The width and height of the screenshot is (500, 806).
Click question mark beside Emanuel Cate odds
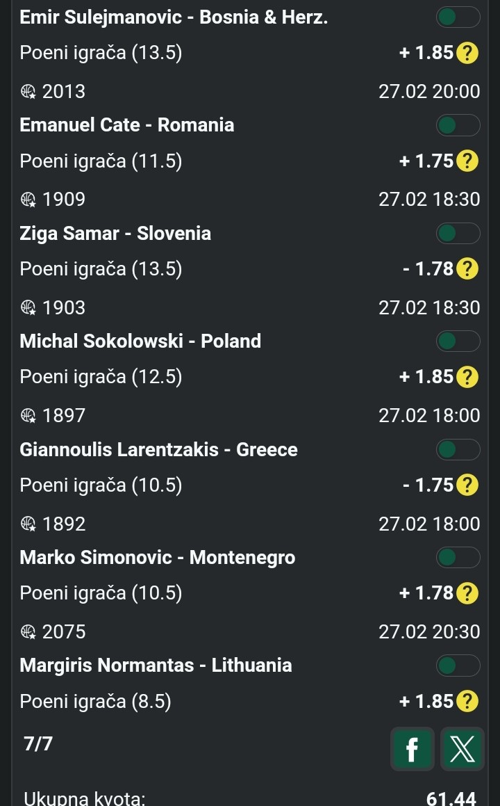click(x=469, y=161)
